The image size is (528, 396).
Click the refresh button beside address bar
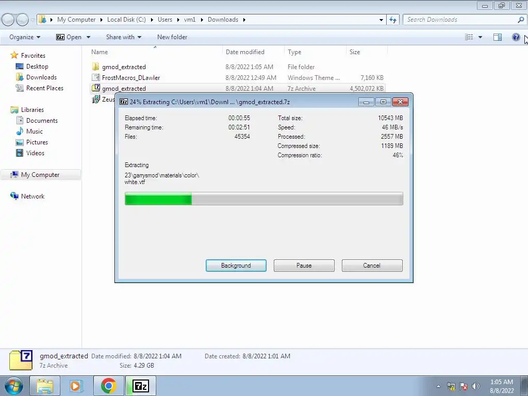(x=392, y=20)
